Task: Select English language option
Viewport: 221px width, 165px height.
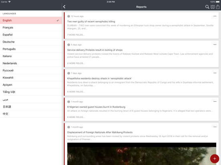Action: (x=31, y=20)
